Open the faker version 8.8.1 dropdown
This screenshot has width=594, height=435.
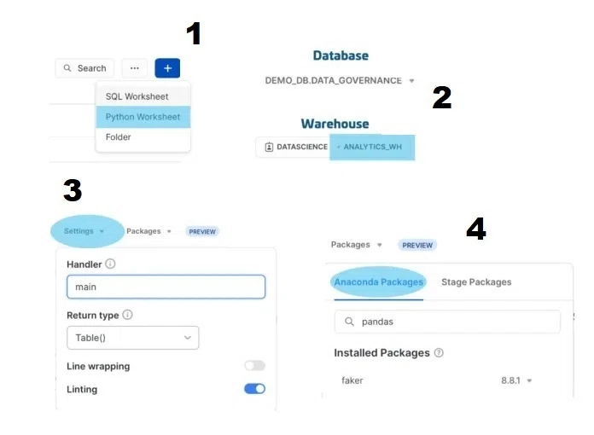[x=516, y=380]
